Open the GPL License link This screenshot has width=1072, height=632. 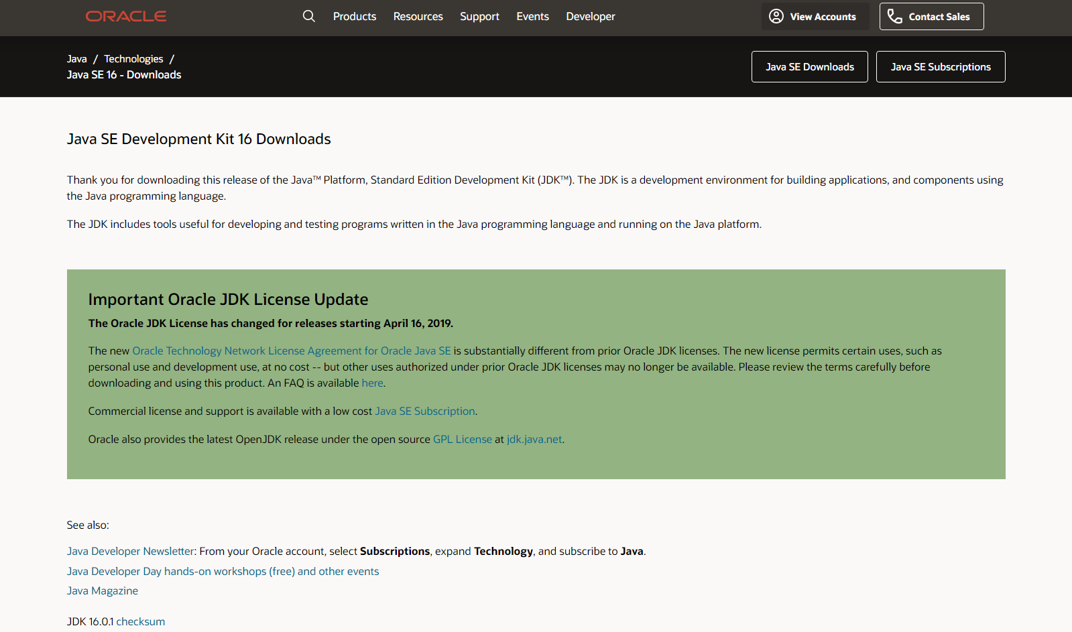click(x=463, y=440)
